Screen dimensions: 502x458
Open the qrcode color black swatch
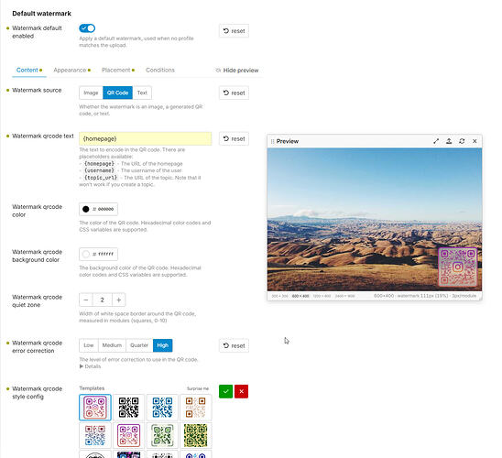pos(86,209)
